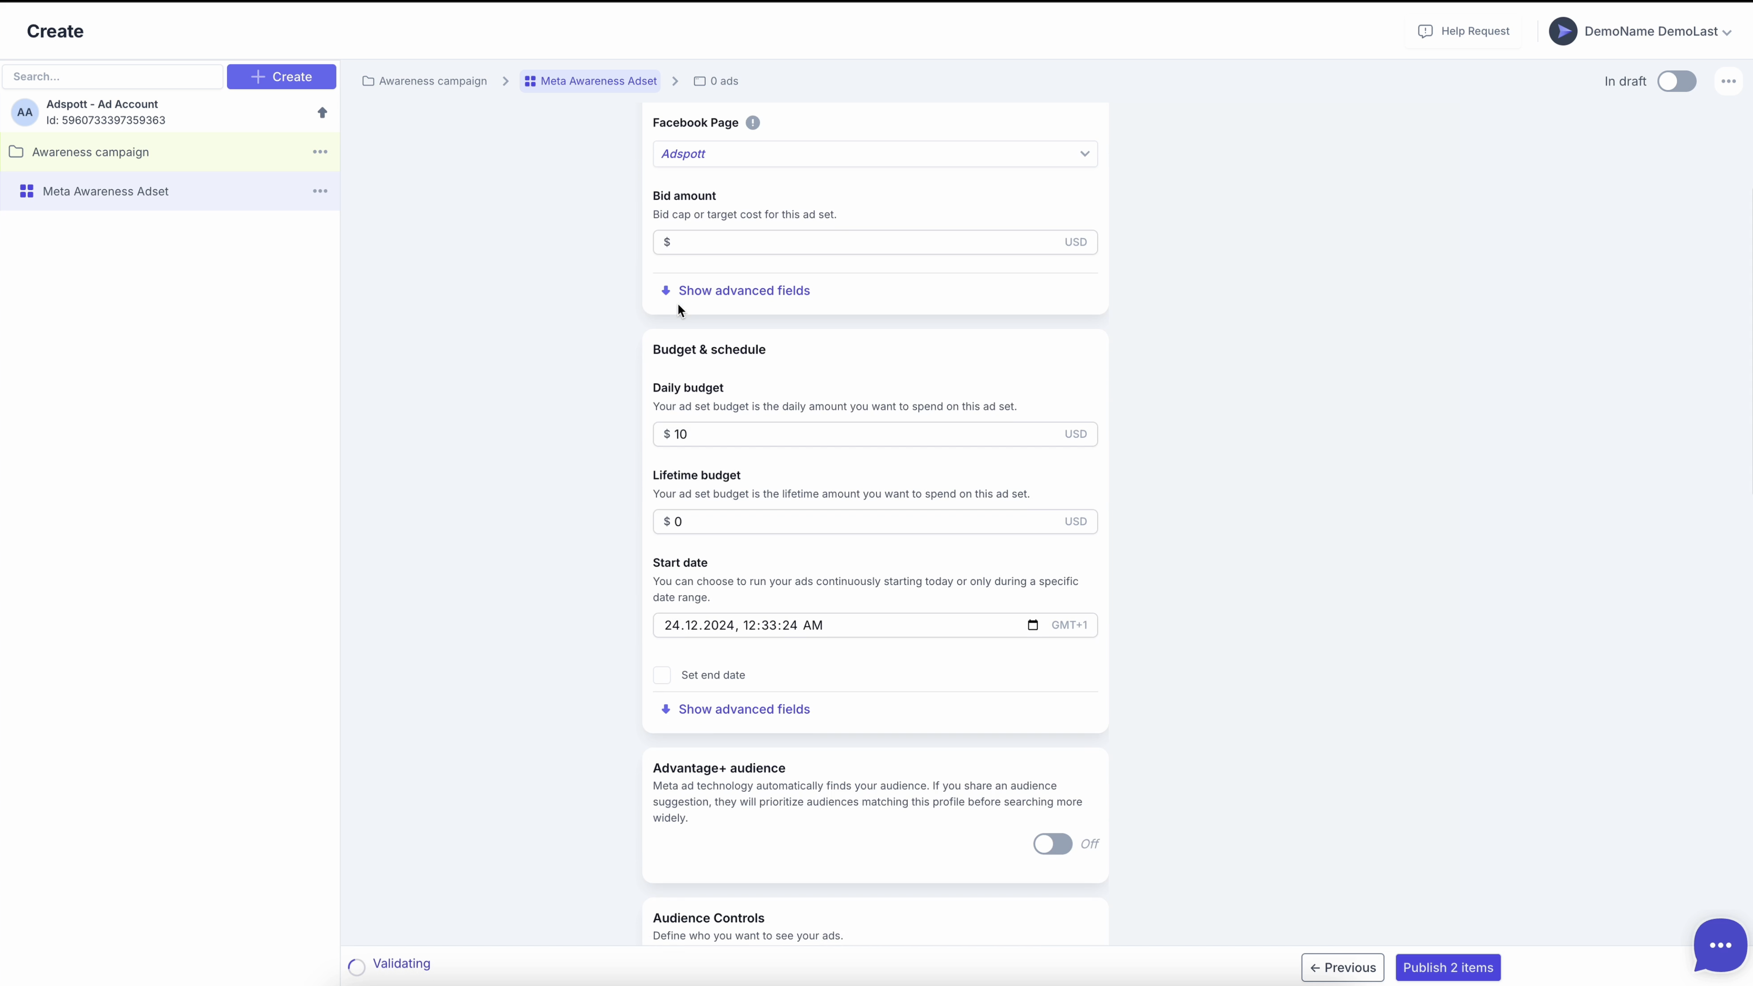1753x986 pixels.
Task: Click the 'Set end date' label
Action: click(x=713, y=675)
